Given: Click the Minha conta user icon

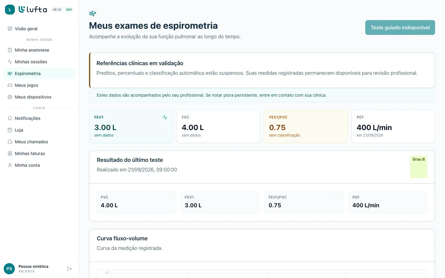Looking at the screenshot, I should point(10,165).
